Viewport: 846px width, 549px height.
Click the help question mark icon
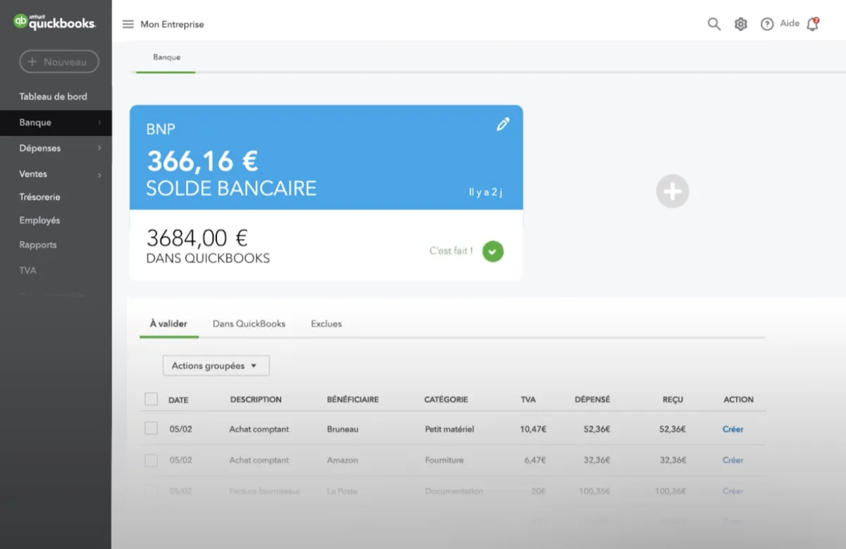pos(767,24)
